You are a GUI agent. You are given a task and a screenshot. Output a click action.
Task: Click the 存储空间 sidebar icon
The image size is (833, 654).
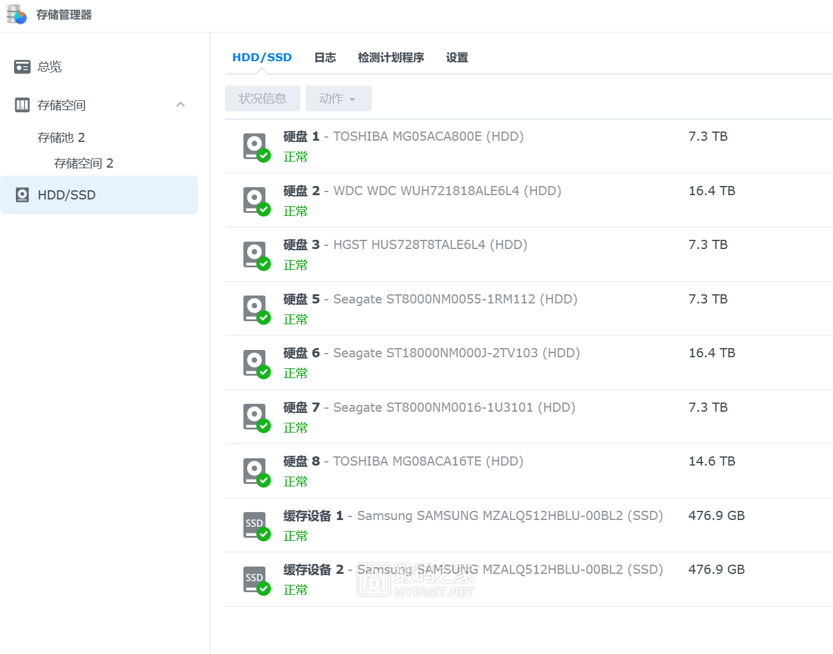pos(22,105)
